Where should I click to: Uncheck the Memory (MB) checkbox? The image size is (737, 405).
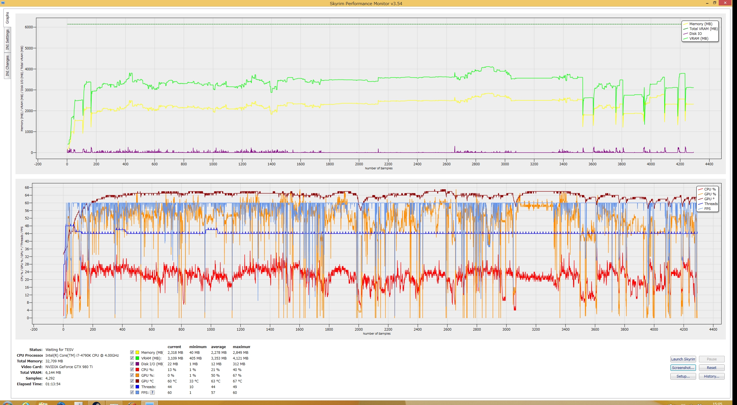coord(132,352)
